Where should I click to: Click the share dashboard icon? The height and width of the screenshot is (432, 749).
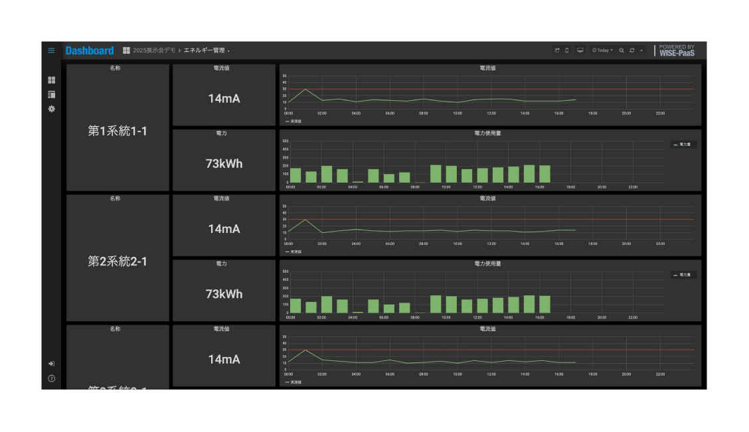point(557,50)
